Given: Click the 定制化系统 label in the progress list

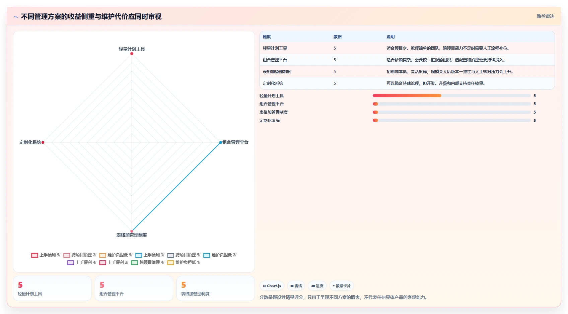Looking at the screenshot, I should tap(270, 121).
